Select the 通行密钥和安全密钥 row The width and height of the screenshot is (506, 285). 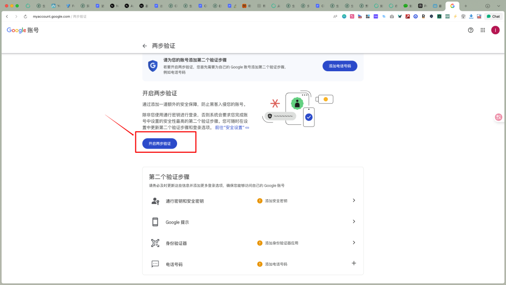tap(253, 201)
